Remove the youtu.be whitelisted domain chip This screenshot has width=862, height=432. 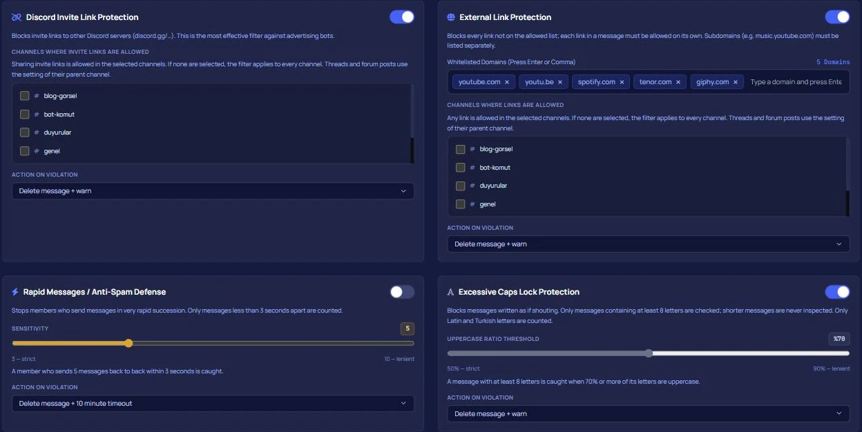pyautogui.click(x=559, y=82)
